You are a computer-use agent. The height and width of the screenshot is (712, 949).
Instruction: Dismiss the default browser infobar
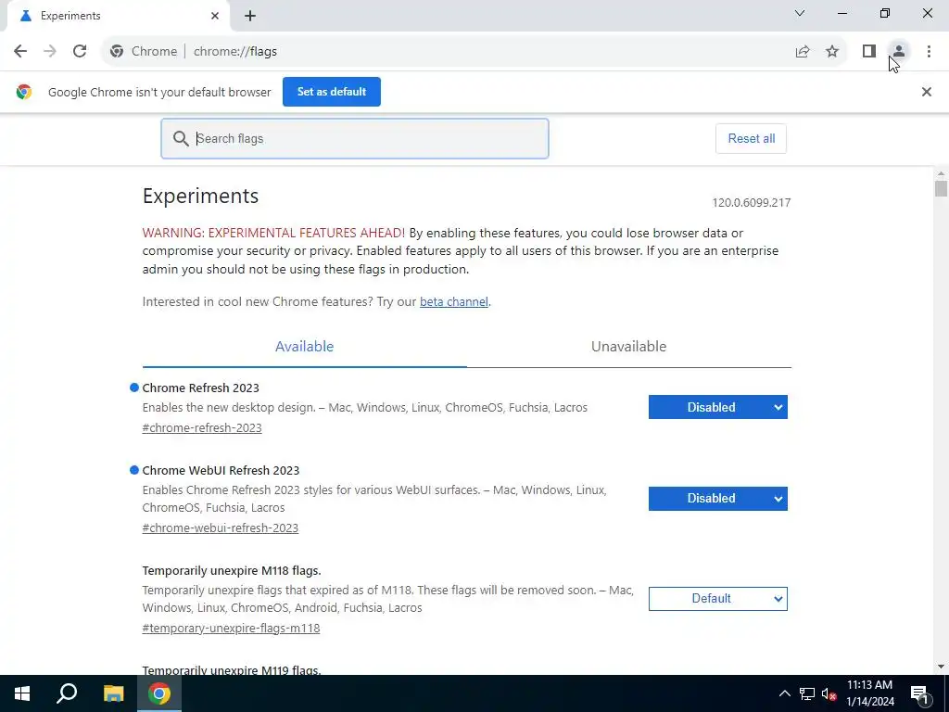pos(926,92)
